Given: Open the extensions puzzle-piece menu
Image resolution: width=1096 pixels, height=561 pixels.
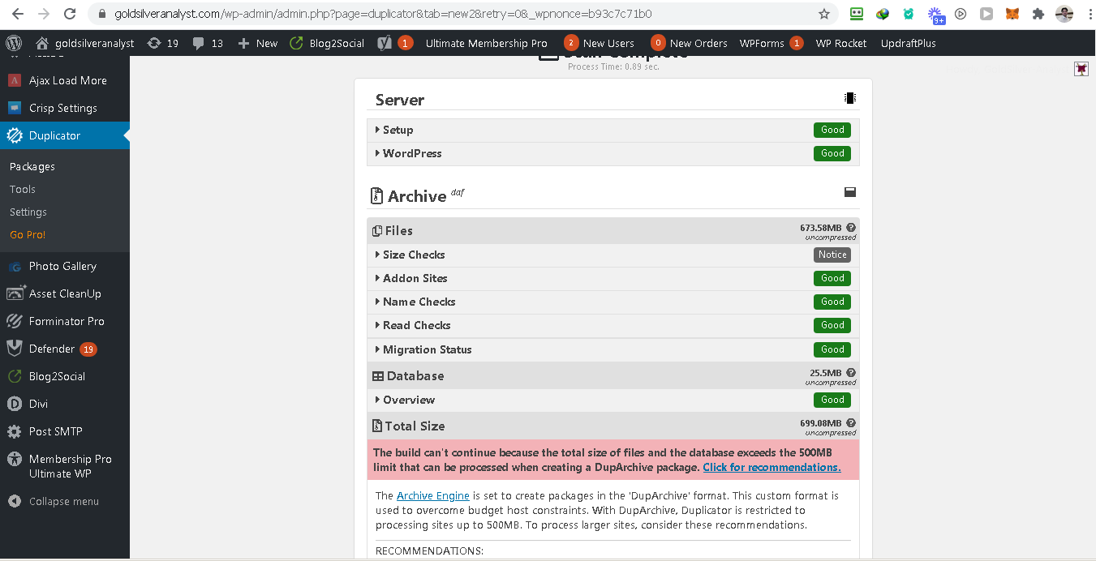Looking at the screenshot, I should [1038, 14].
